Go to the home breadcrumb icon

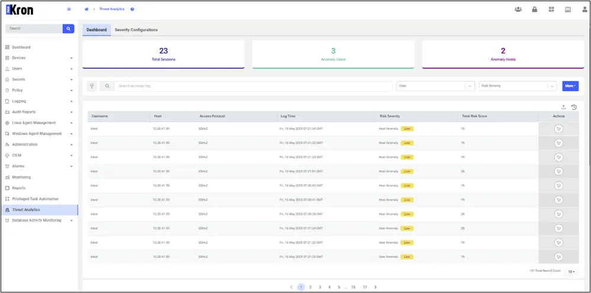pyautogui.click(x=86, y=9)
